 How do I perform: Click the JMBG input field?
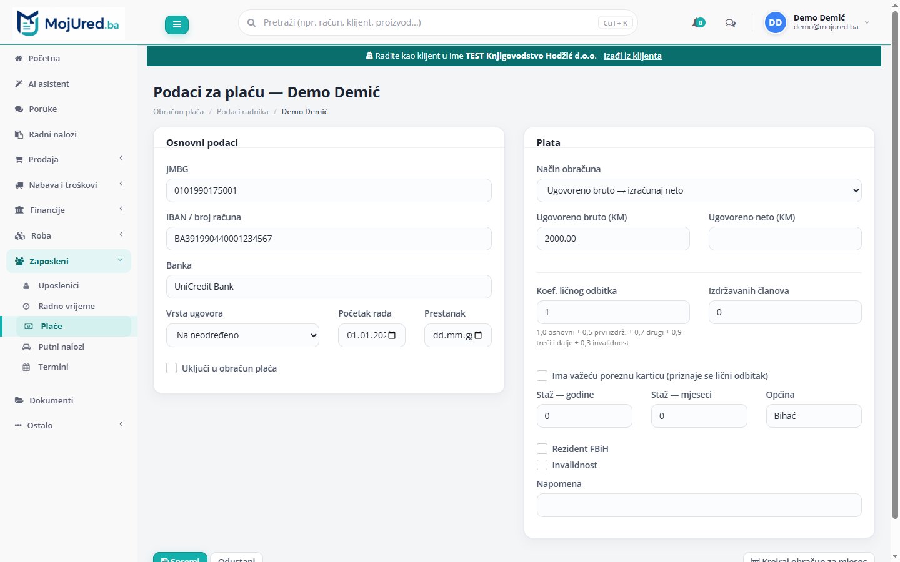point(329,190)
